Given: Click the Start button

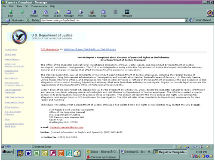Looking at the screenshot, I should tap(8, 152).
